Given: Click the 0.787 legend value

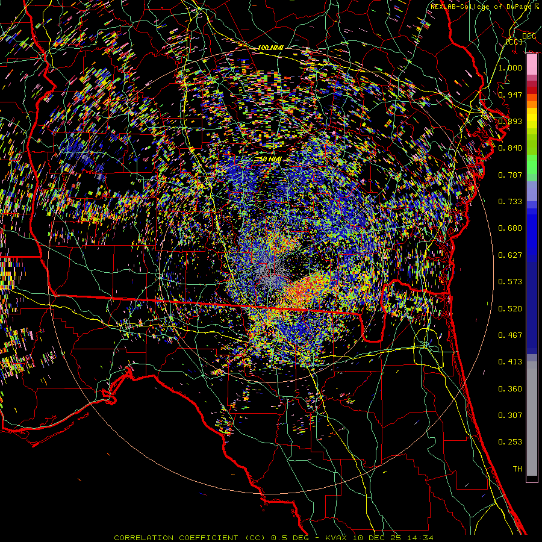Looking at the screenshot, I should pos(510,175).
